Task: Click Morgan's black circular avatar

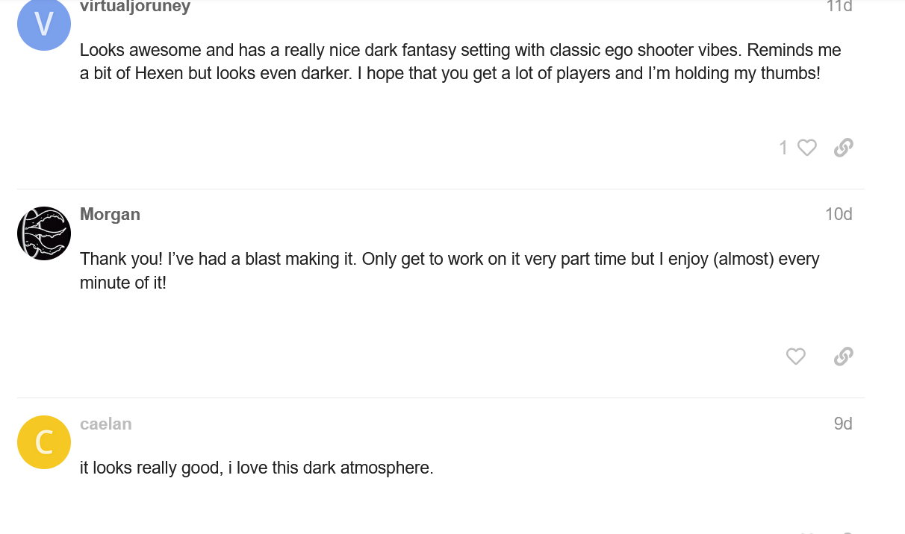Action: (44, 233)
